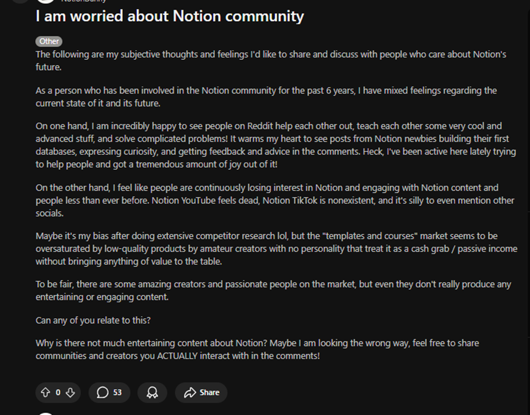Click the paragraph starting "As a person who"
The image size is (530, 415).
266,96
